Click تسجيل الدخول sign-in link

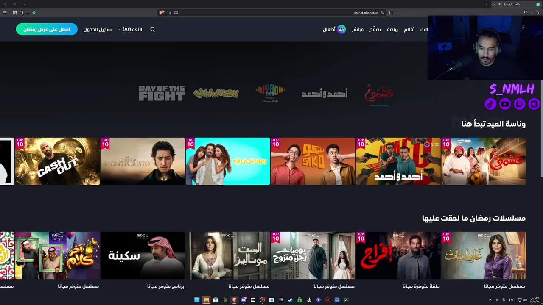(98, 29)
